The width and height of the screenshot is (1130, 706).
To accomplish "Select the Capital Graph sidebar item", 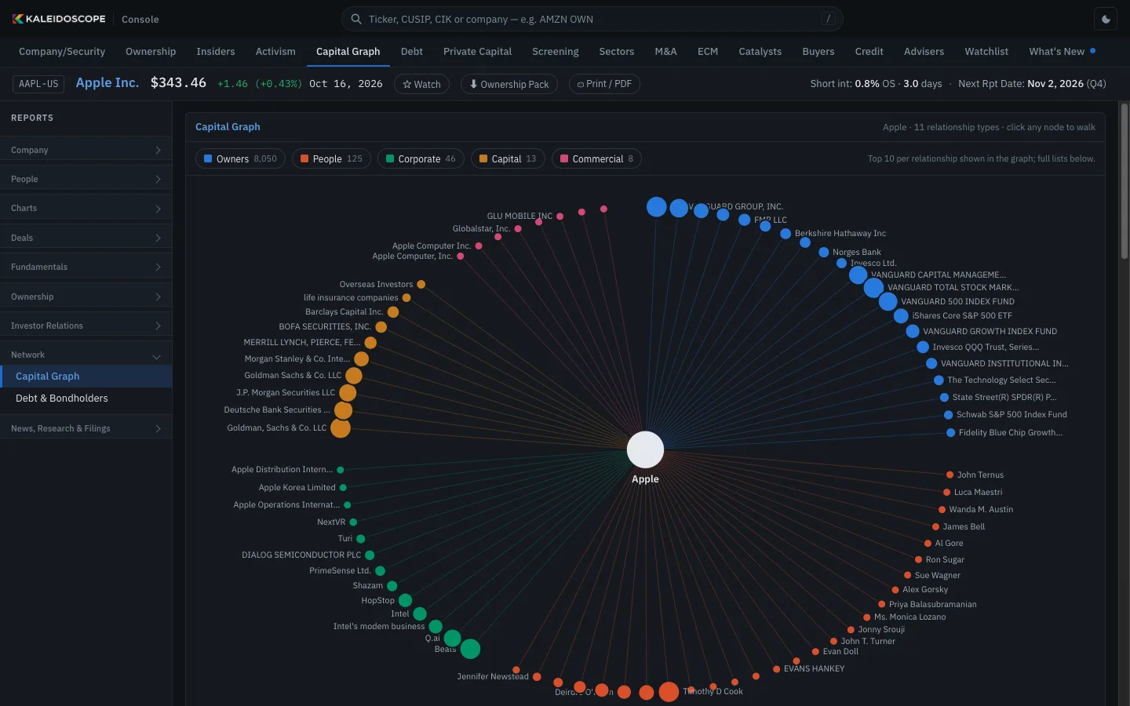I will point(86,377).
